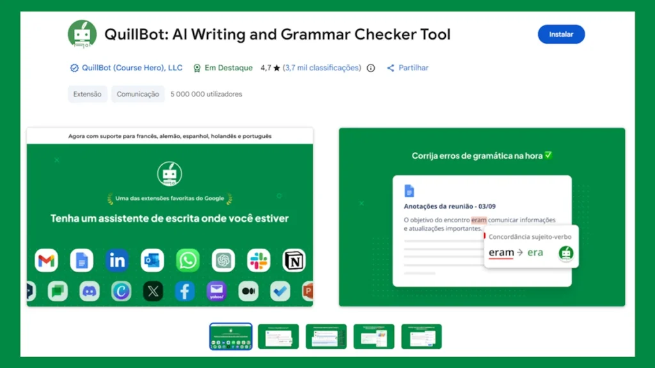Show the second screenshot thumbnail
The width and height of the screenshot is (655, 368).
(x=278, y=336)
